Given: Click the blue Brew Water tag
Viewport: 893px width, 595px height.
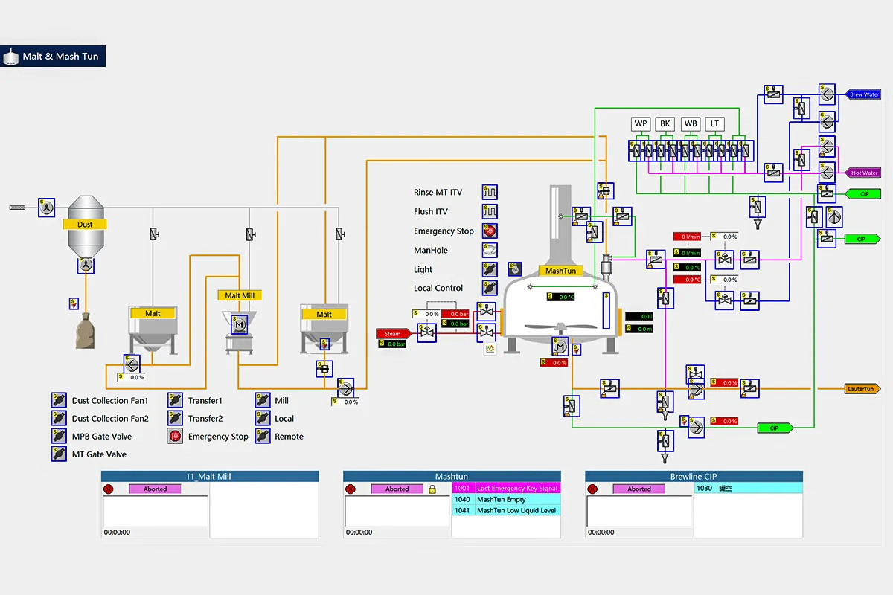Looking at the screenshot, I should pos(864,95).
